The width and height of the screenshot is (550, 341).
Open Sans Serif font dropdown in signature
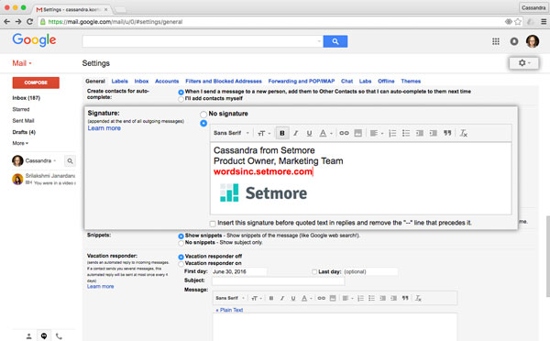click(231, 133)
